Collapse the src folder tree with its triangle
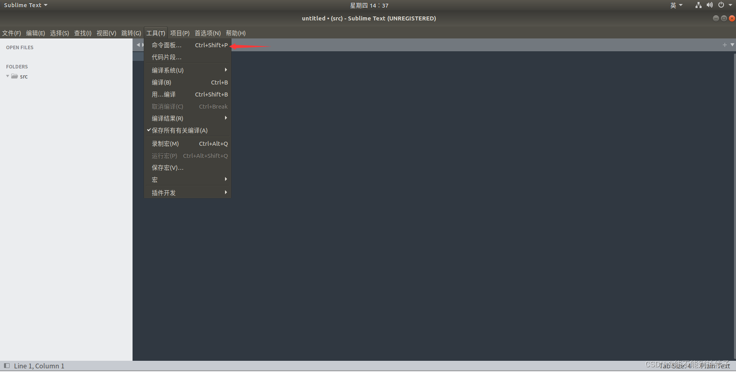 7,76
